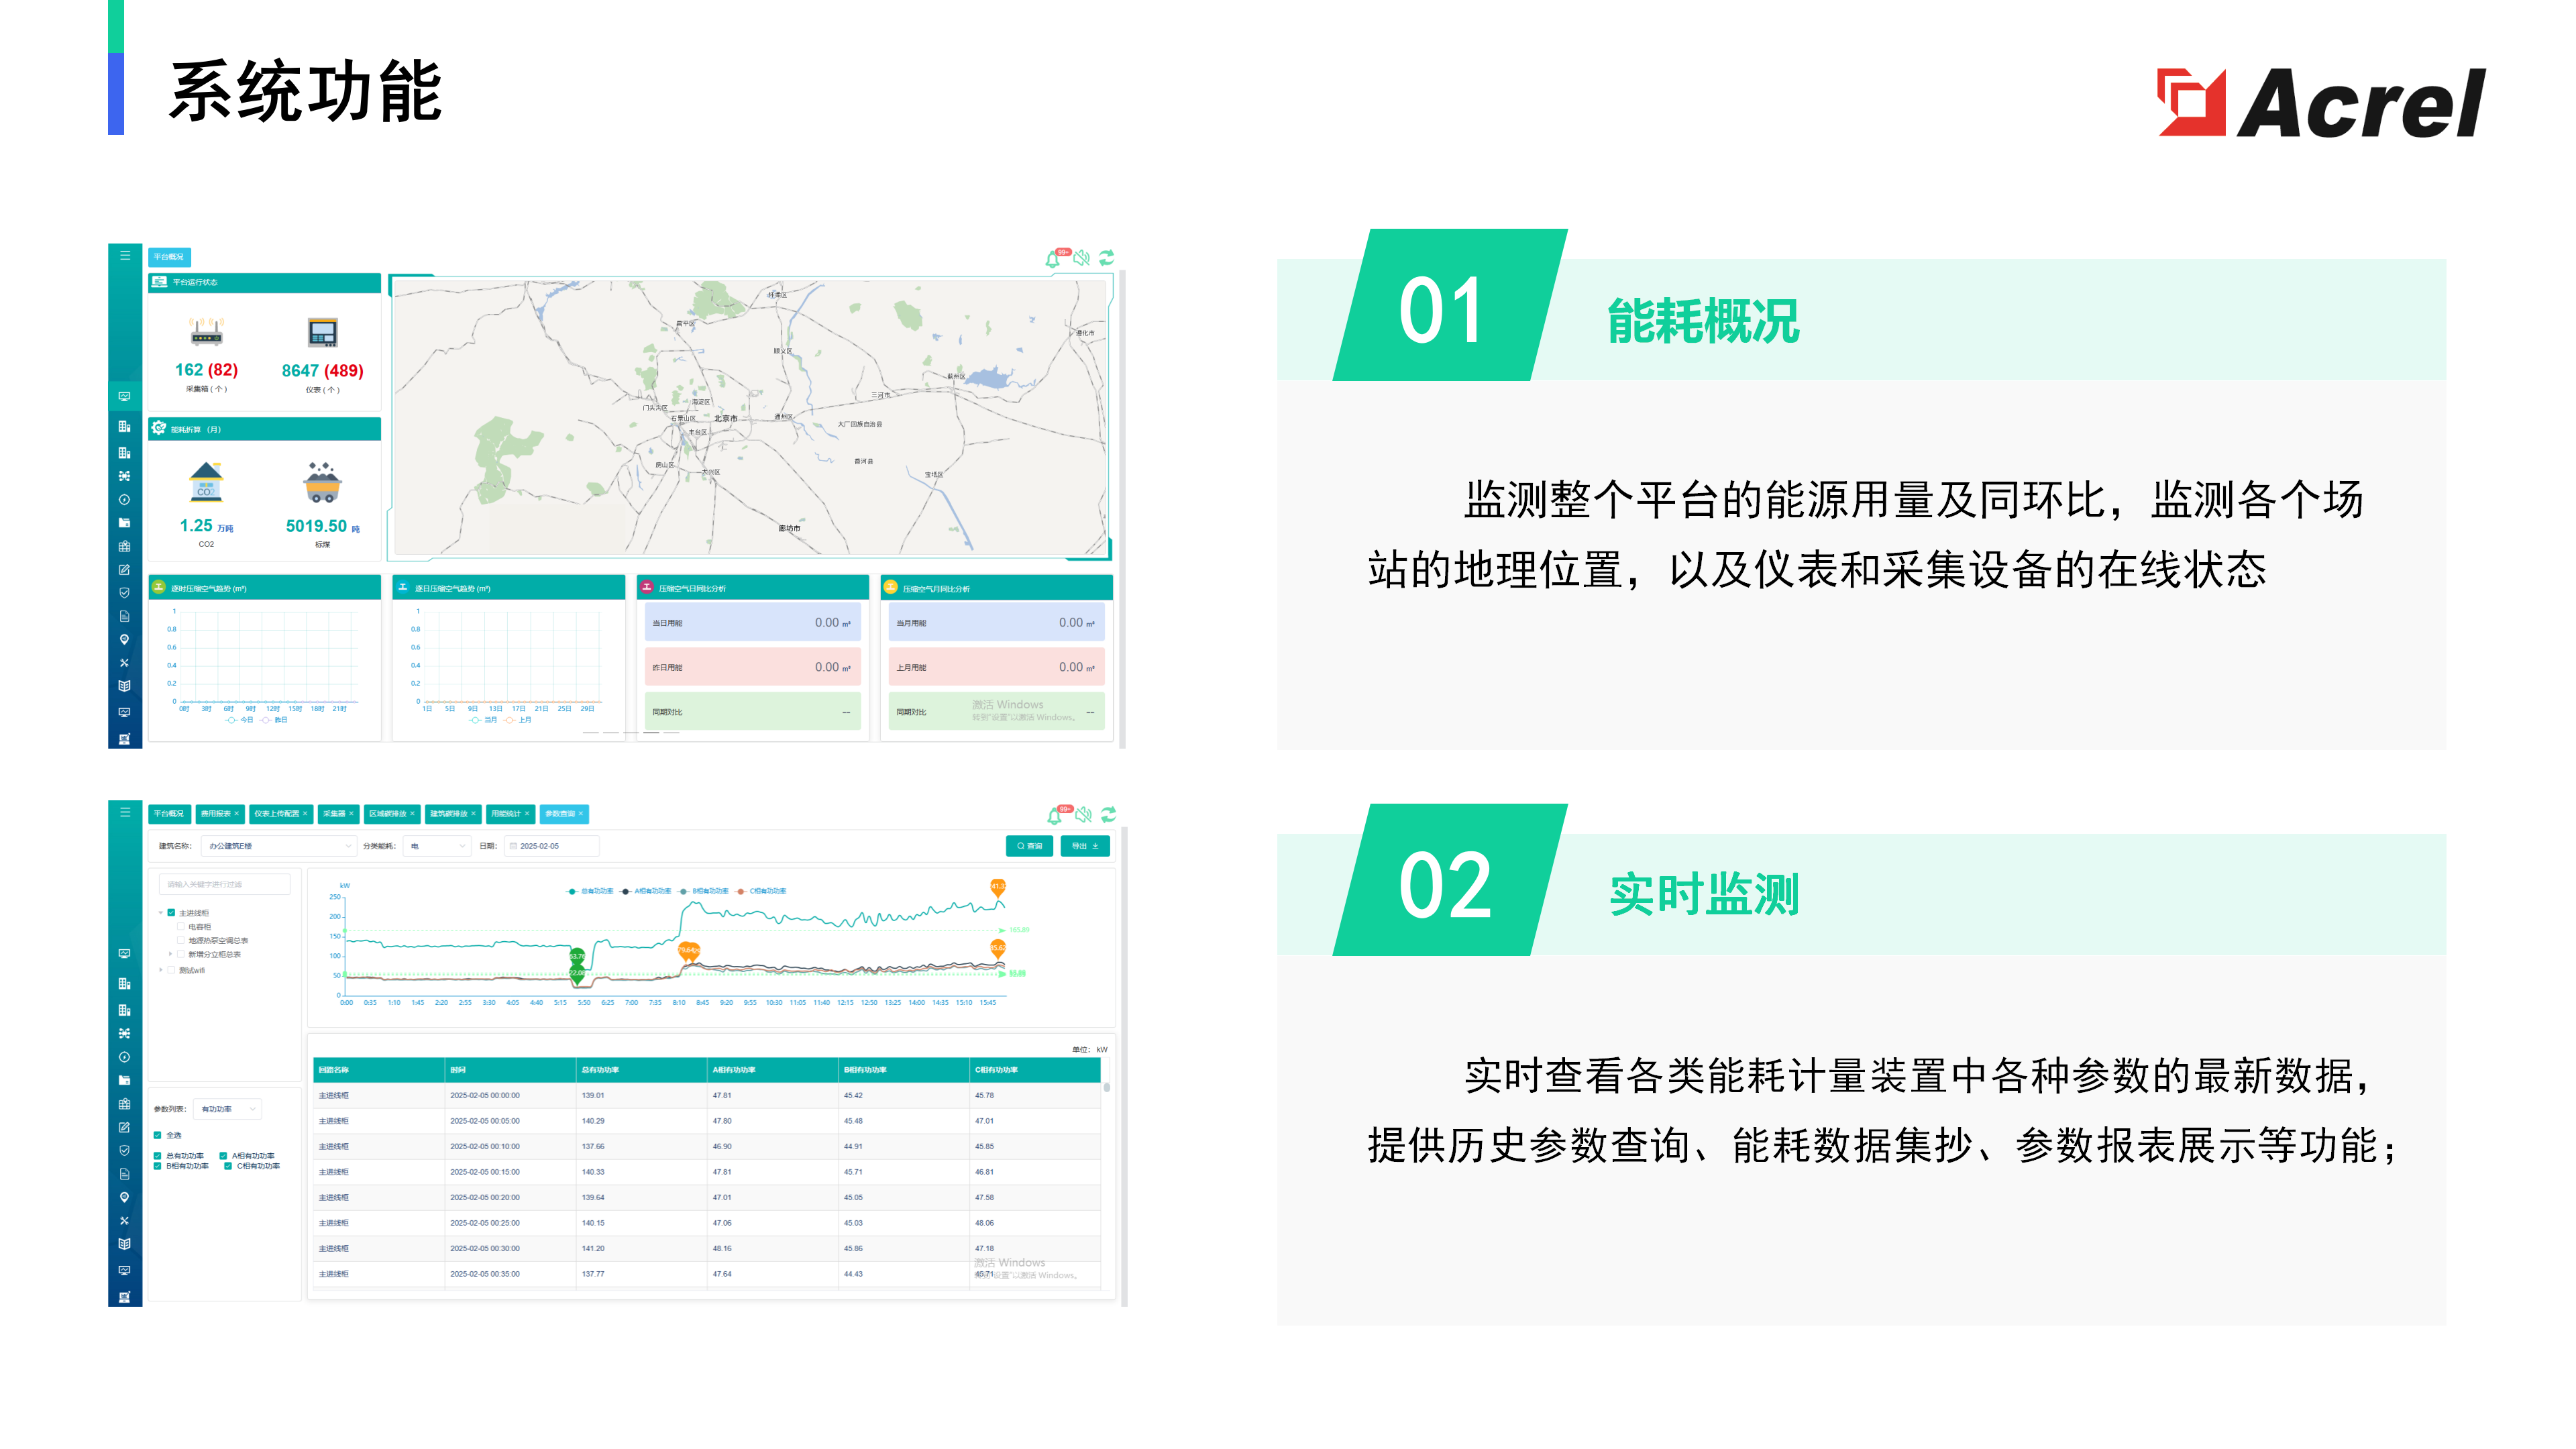Open the 办公建筑E楼 building dropdown

coord(279,846)
